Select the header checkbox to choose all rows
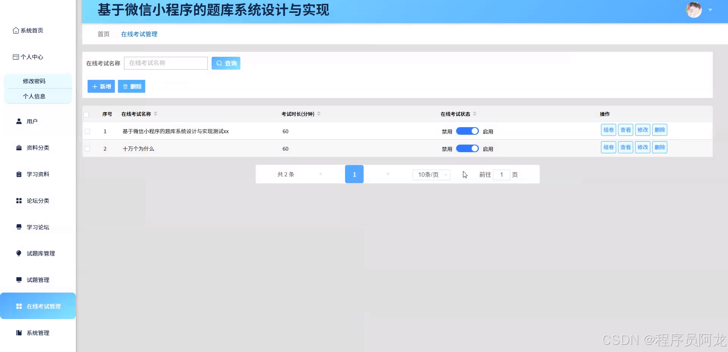This screenshot has width=728, height=352. (x=86, y=115)
